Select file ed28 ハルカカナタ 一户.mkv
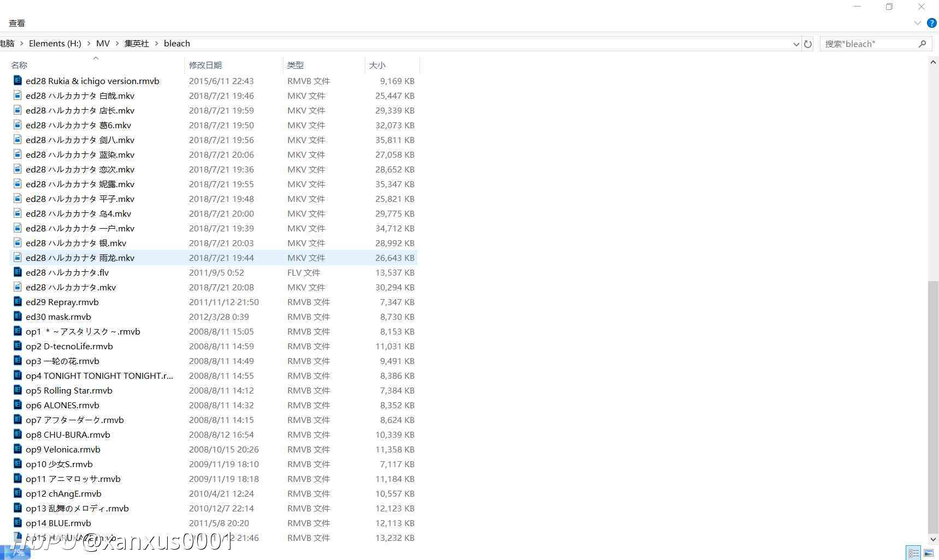This screenshot has width=939, height=560. [x=80, y=228]
